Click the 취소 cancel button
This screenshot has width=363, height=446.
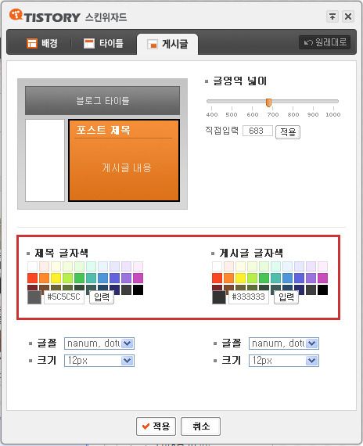point(201,426)
